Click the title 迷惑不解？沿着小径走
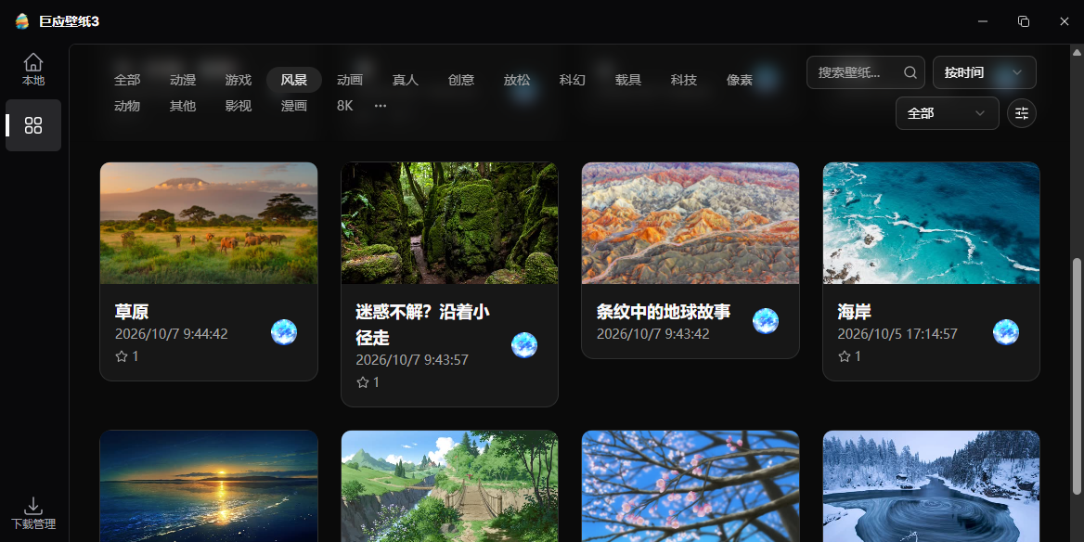This screenshot has height=542, width=1084. tap(423, 325)
